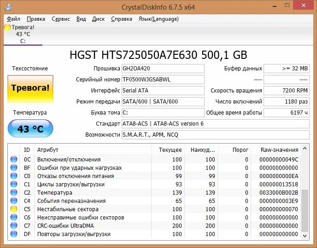The height and width of the screenshot is (248, 317).
Task: Select the Повторы загрузки/выгрузки row
Action: click(x=154, y=234)
